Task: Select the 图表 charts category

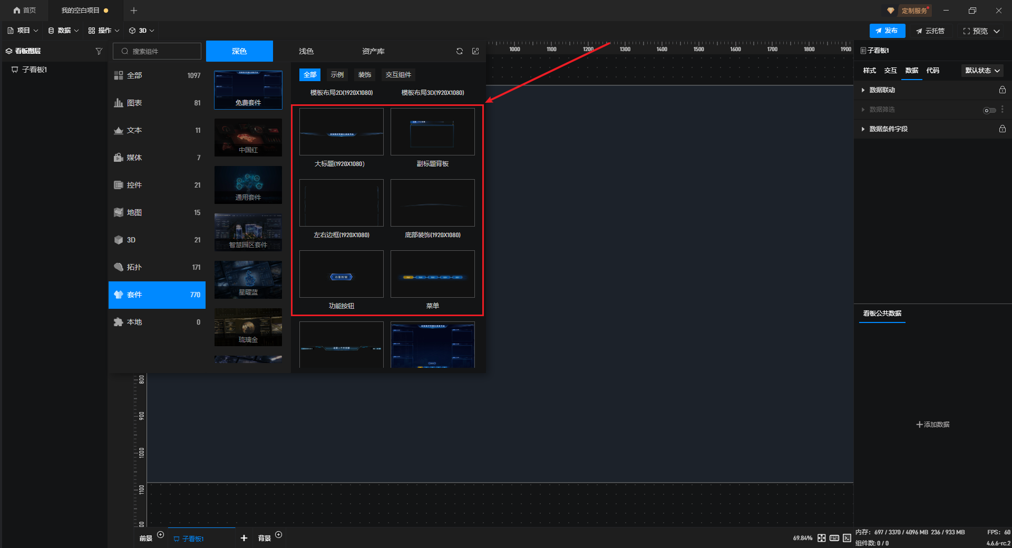Action: (157, 103)
